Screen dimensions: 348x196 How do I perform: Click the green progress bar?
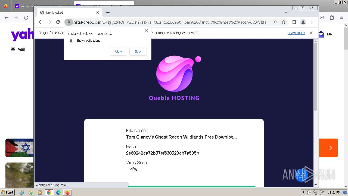[192, 186]
